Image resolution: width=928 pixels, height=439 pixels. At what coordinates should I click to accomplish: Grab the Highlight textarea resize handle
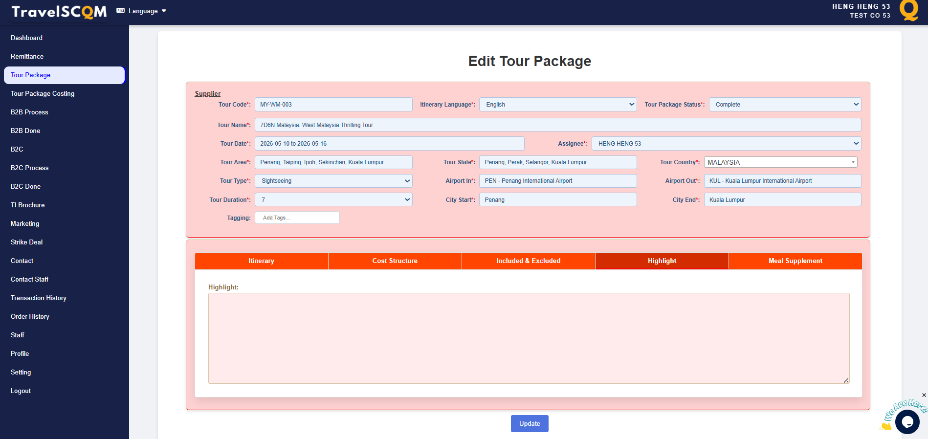pyautogui.click(x=846, y=380)
